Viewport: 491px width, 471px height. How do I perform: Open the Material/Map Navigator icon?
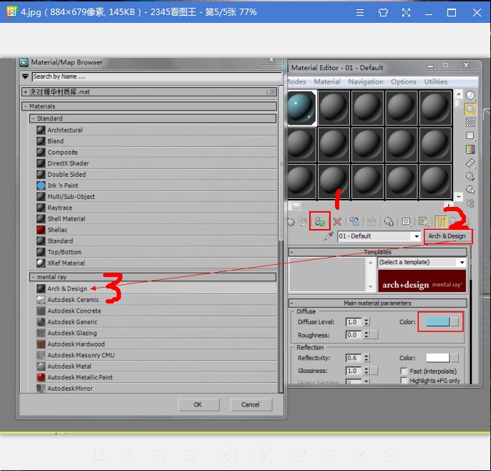click(470, 203)
